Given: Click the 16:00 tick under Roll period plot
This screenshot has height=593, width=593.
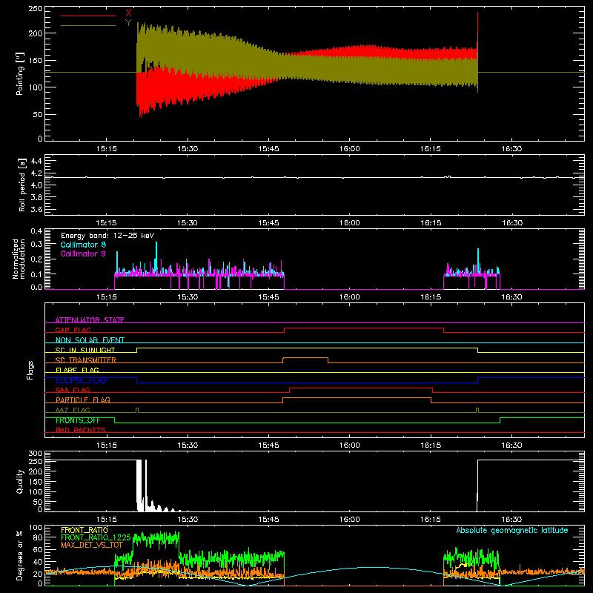Looking at the screenshot, I should pyautogui.click(x=349, y=223).
